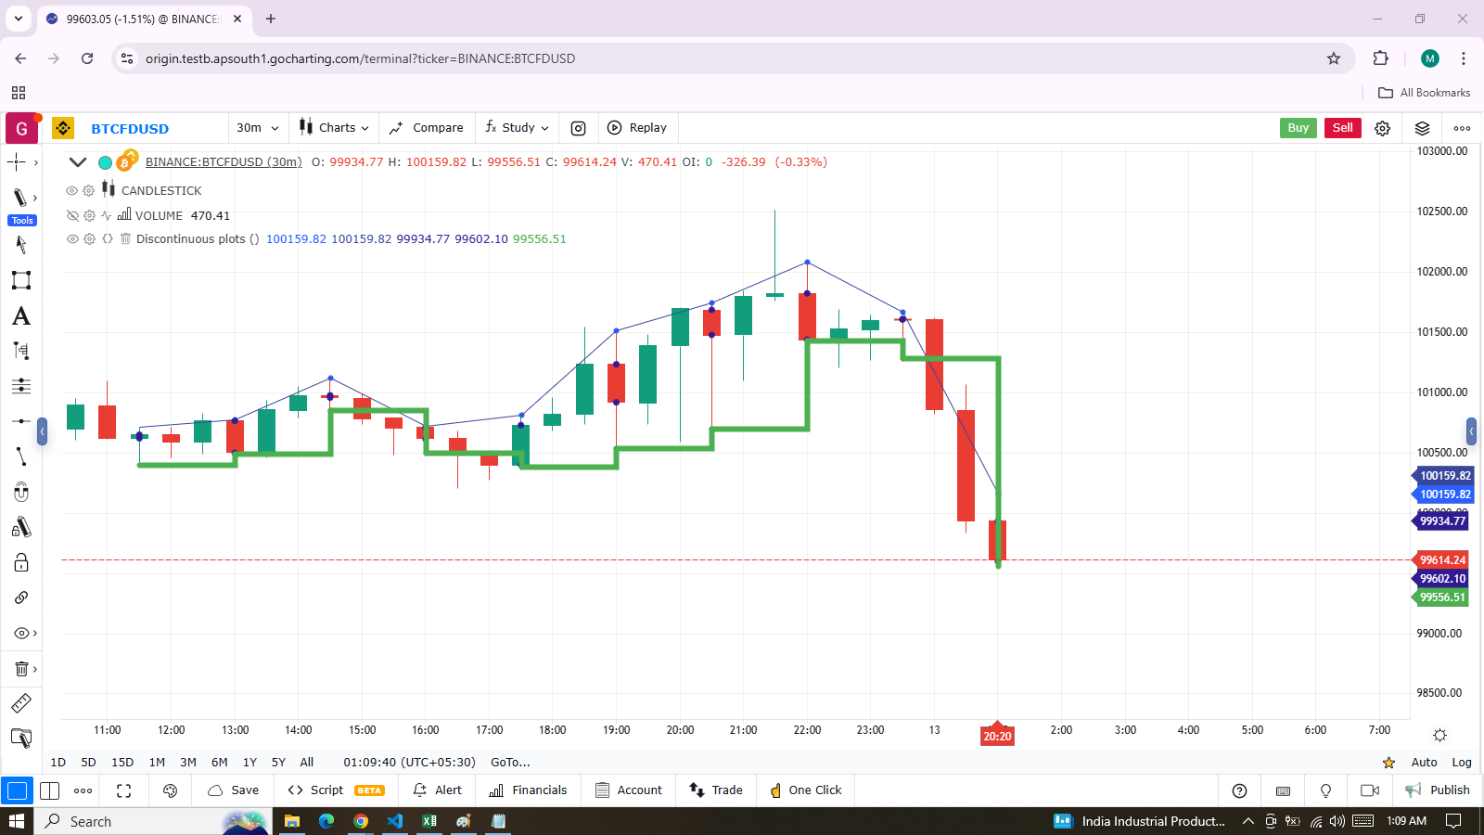Hide the Discontinuous plots indicator
This screenshot has width=1484, height=835.
(x=71, y=238)
